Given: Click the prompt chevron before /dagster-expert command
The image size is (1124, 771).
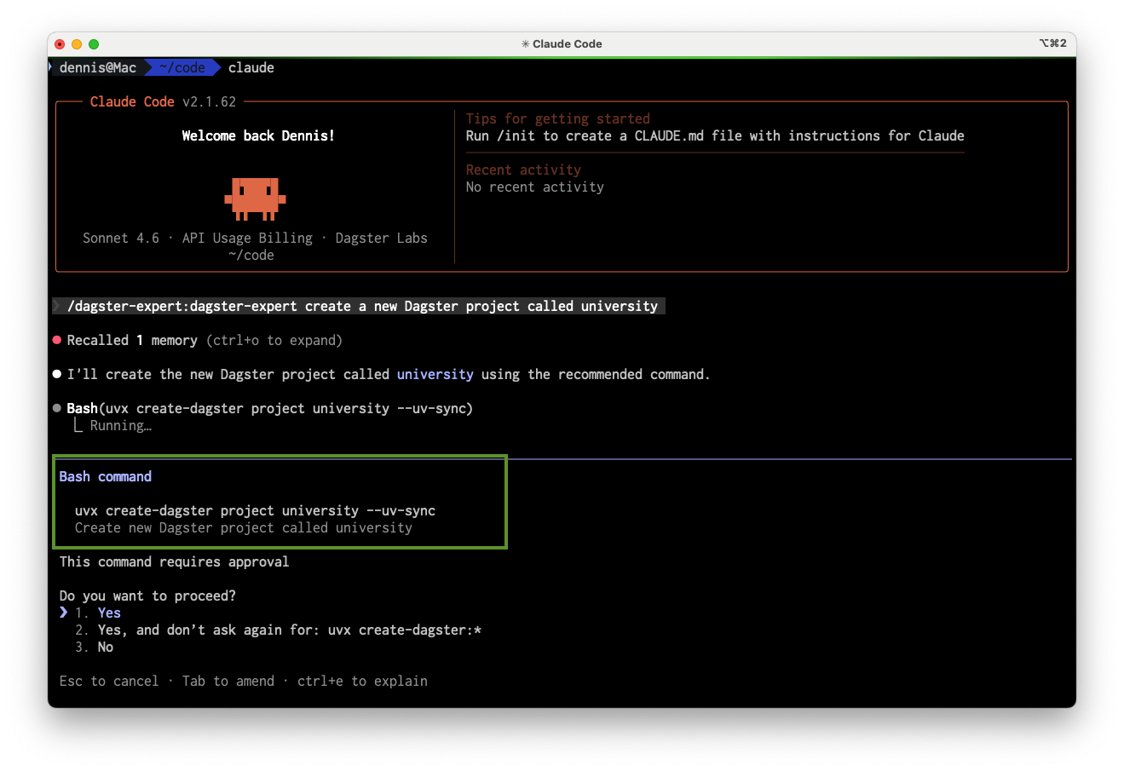Looking at the screenshot, I should coord(57,306).
